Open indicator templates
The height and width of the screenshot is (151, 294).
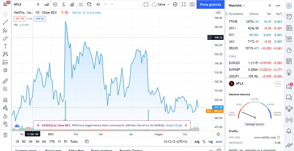coord(81,5)
